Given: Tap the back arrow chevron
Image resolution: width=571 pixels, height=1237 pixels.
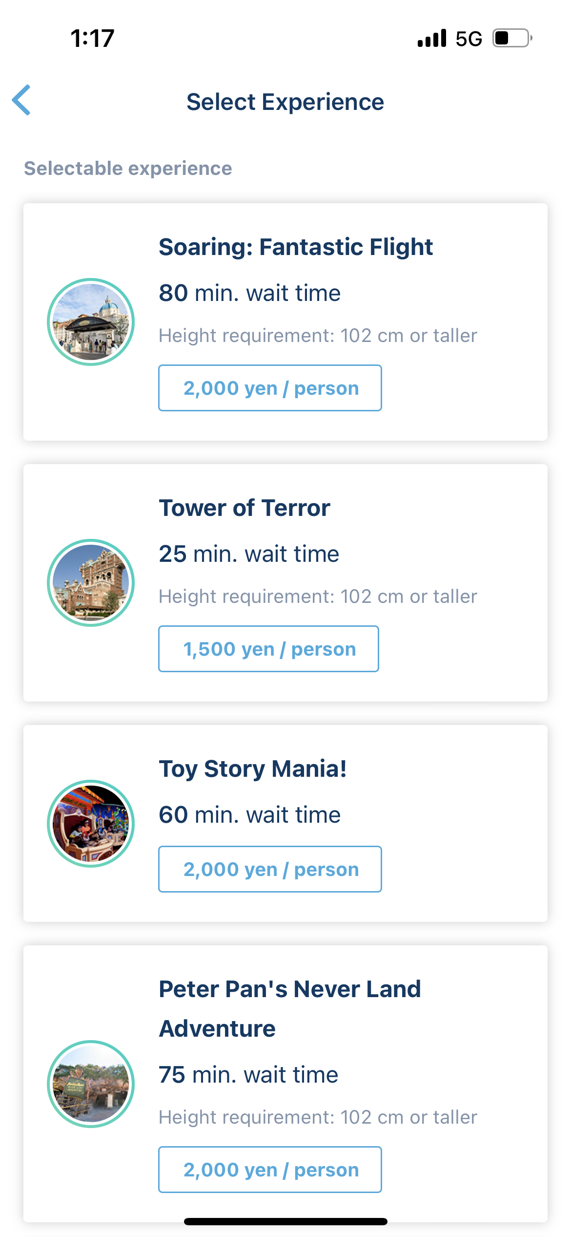Looking at the screenshot, I should pos(22,100).
